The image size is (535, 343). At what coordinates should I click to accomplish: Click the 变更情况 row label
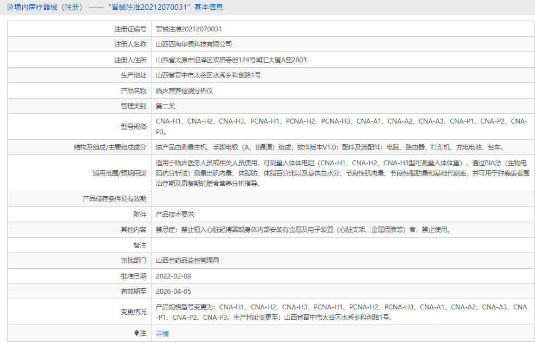click(134, 312)
